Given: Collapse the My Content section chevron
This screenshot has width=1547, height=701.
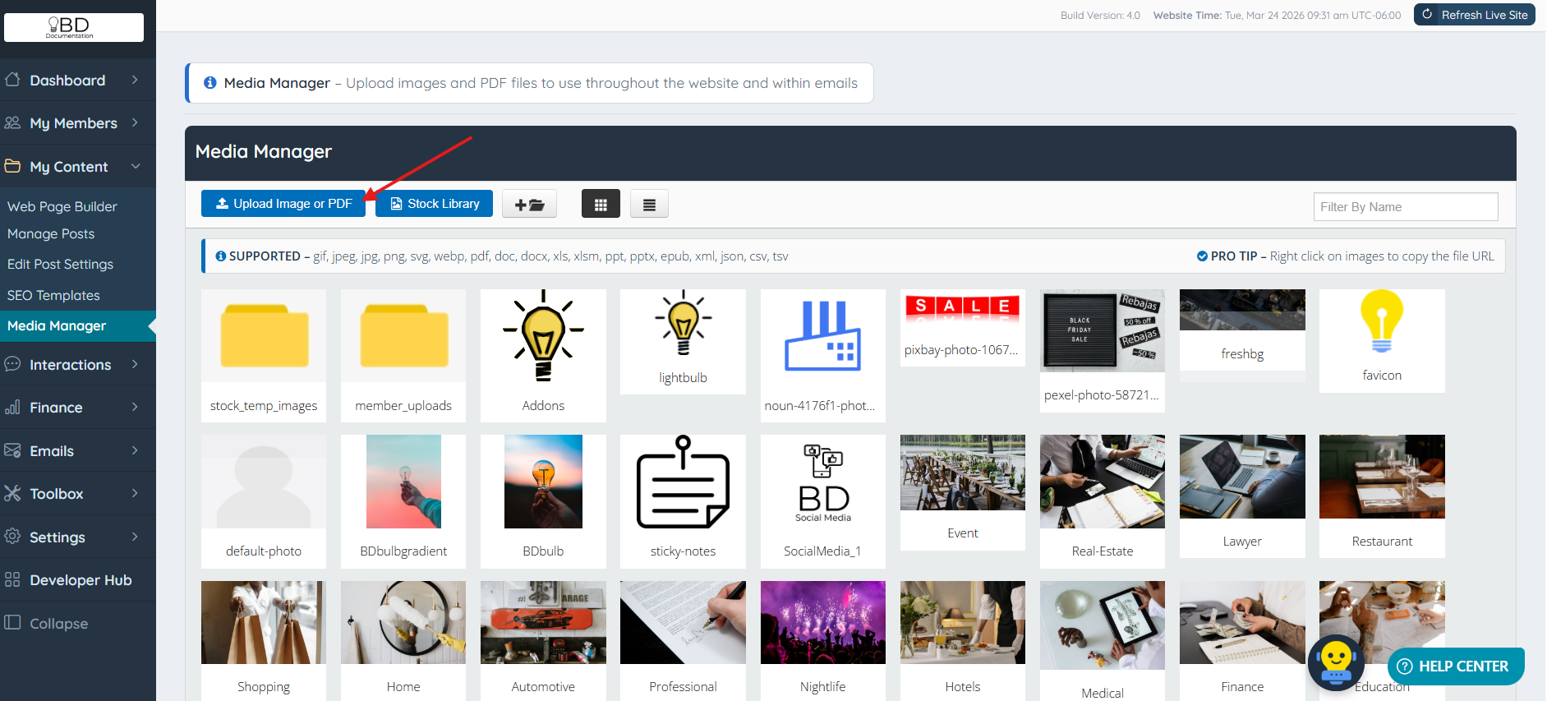Looking at the screenshot, I should point(135,166).
